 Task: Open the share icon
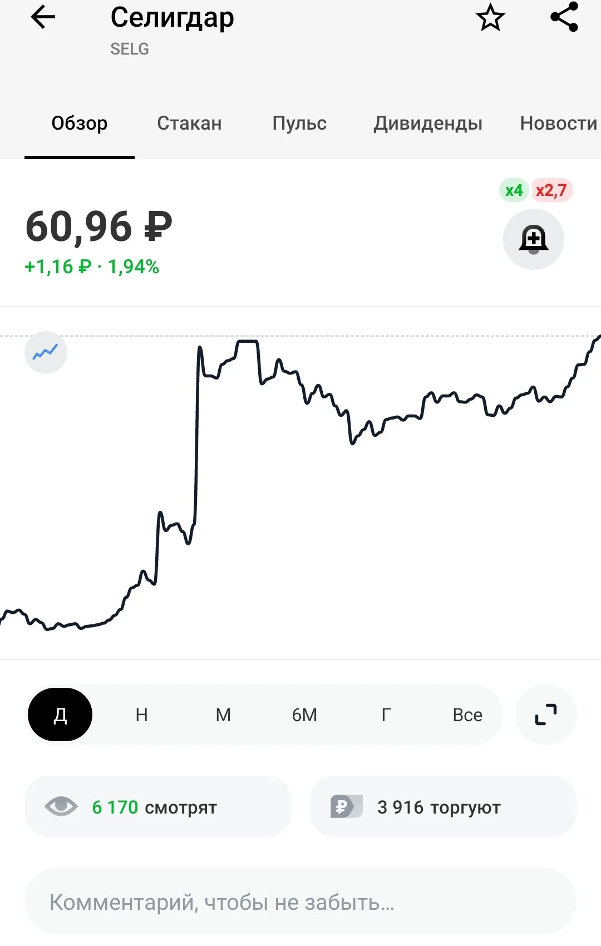(x=564, y=17)
